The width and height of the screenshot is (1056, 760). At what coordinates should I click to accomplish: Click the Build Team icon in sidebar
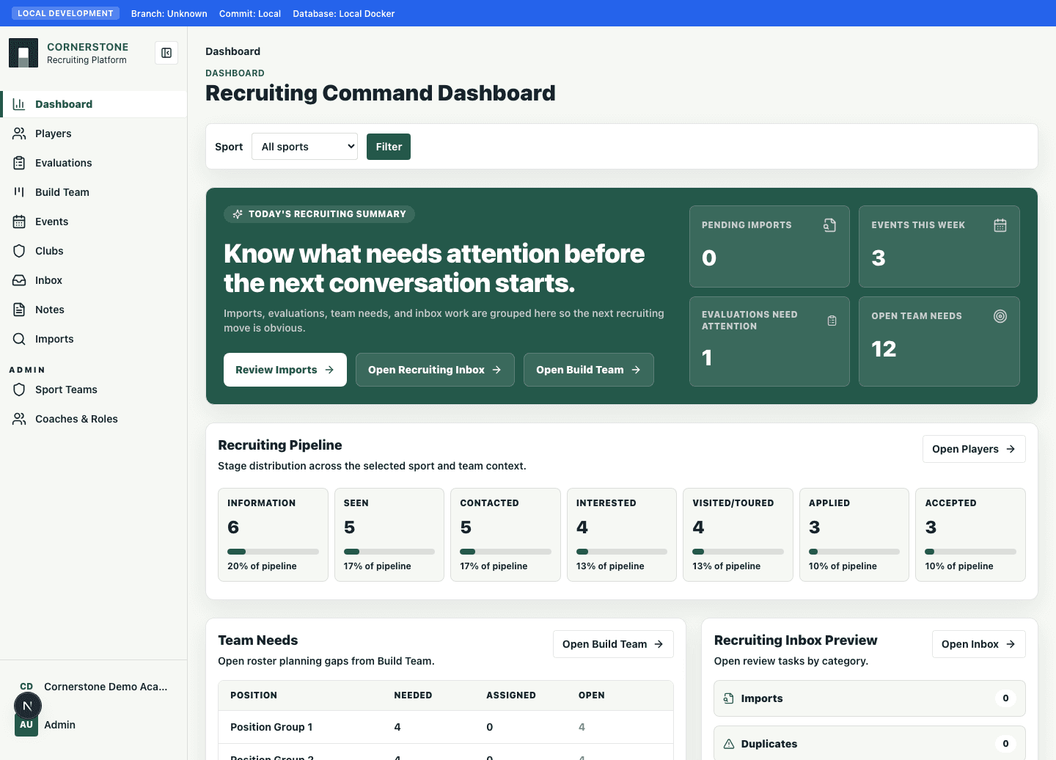(x=19, y=192)
